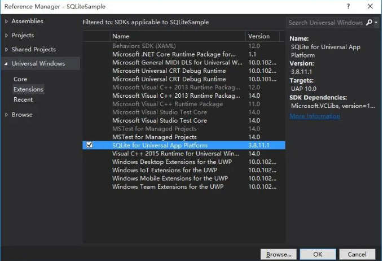Select SQLite for Universal App Platform row
This screenshot has width=383, height=261.
[184, 145]
